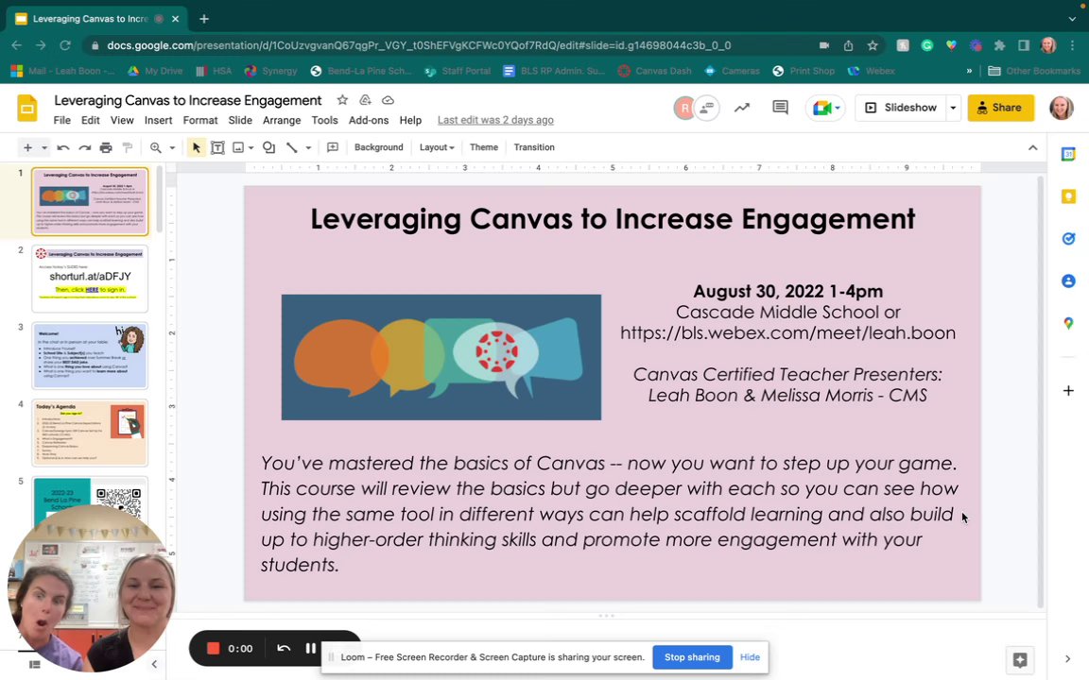Select slide 4 Today's Agenda thumbnail
The width and height of the screenshot is (1089, 680).
click(90, 433)
